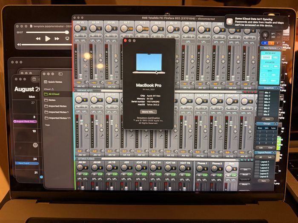Click Dim button near Main output

245,169
